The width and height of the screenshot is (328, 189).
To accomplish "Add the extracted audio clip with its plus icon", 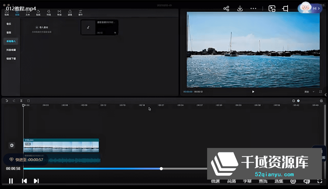I will 115,33.
